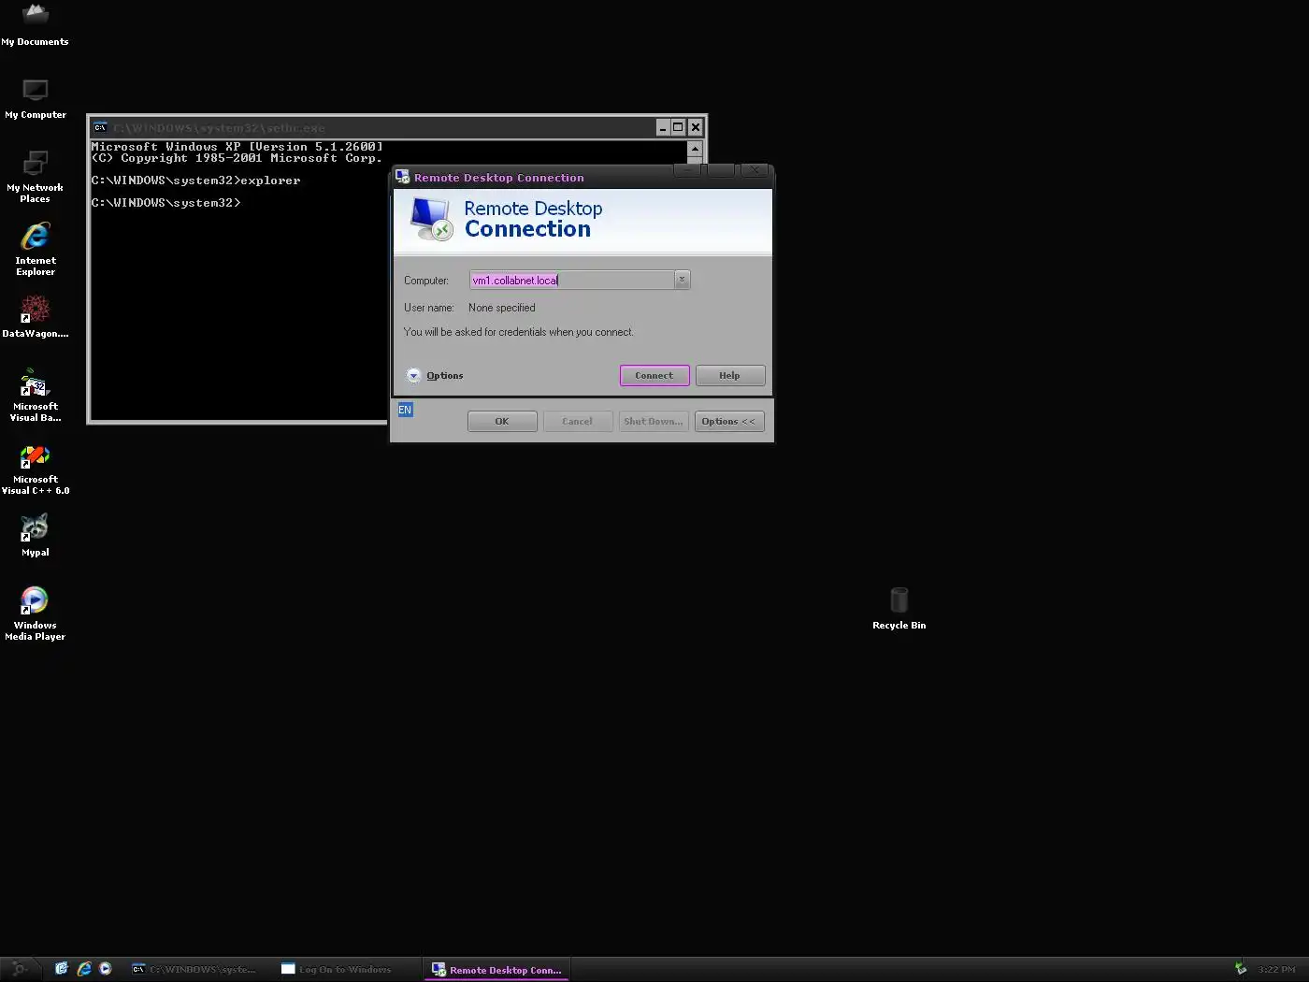
Task: Switch to the Log On to Windows taskbar item
Action: click(347, 969)
